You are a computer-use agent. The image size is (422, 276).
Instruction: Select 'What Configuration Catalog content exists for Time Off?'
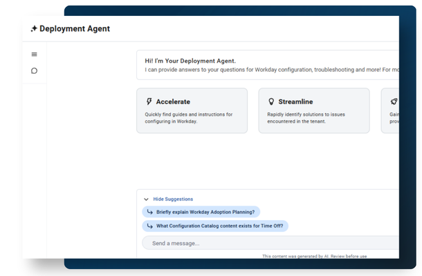215,226
